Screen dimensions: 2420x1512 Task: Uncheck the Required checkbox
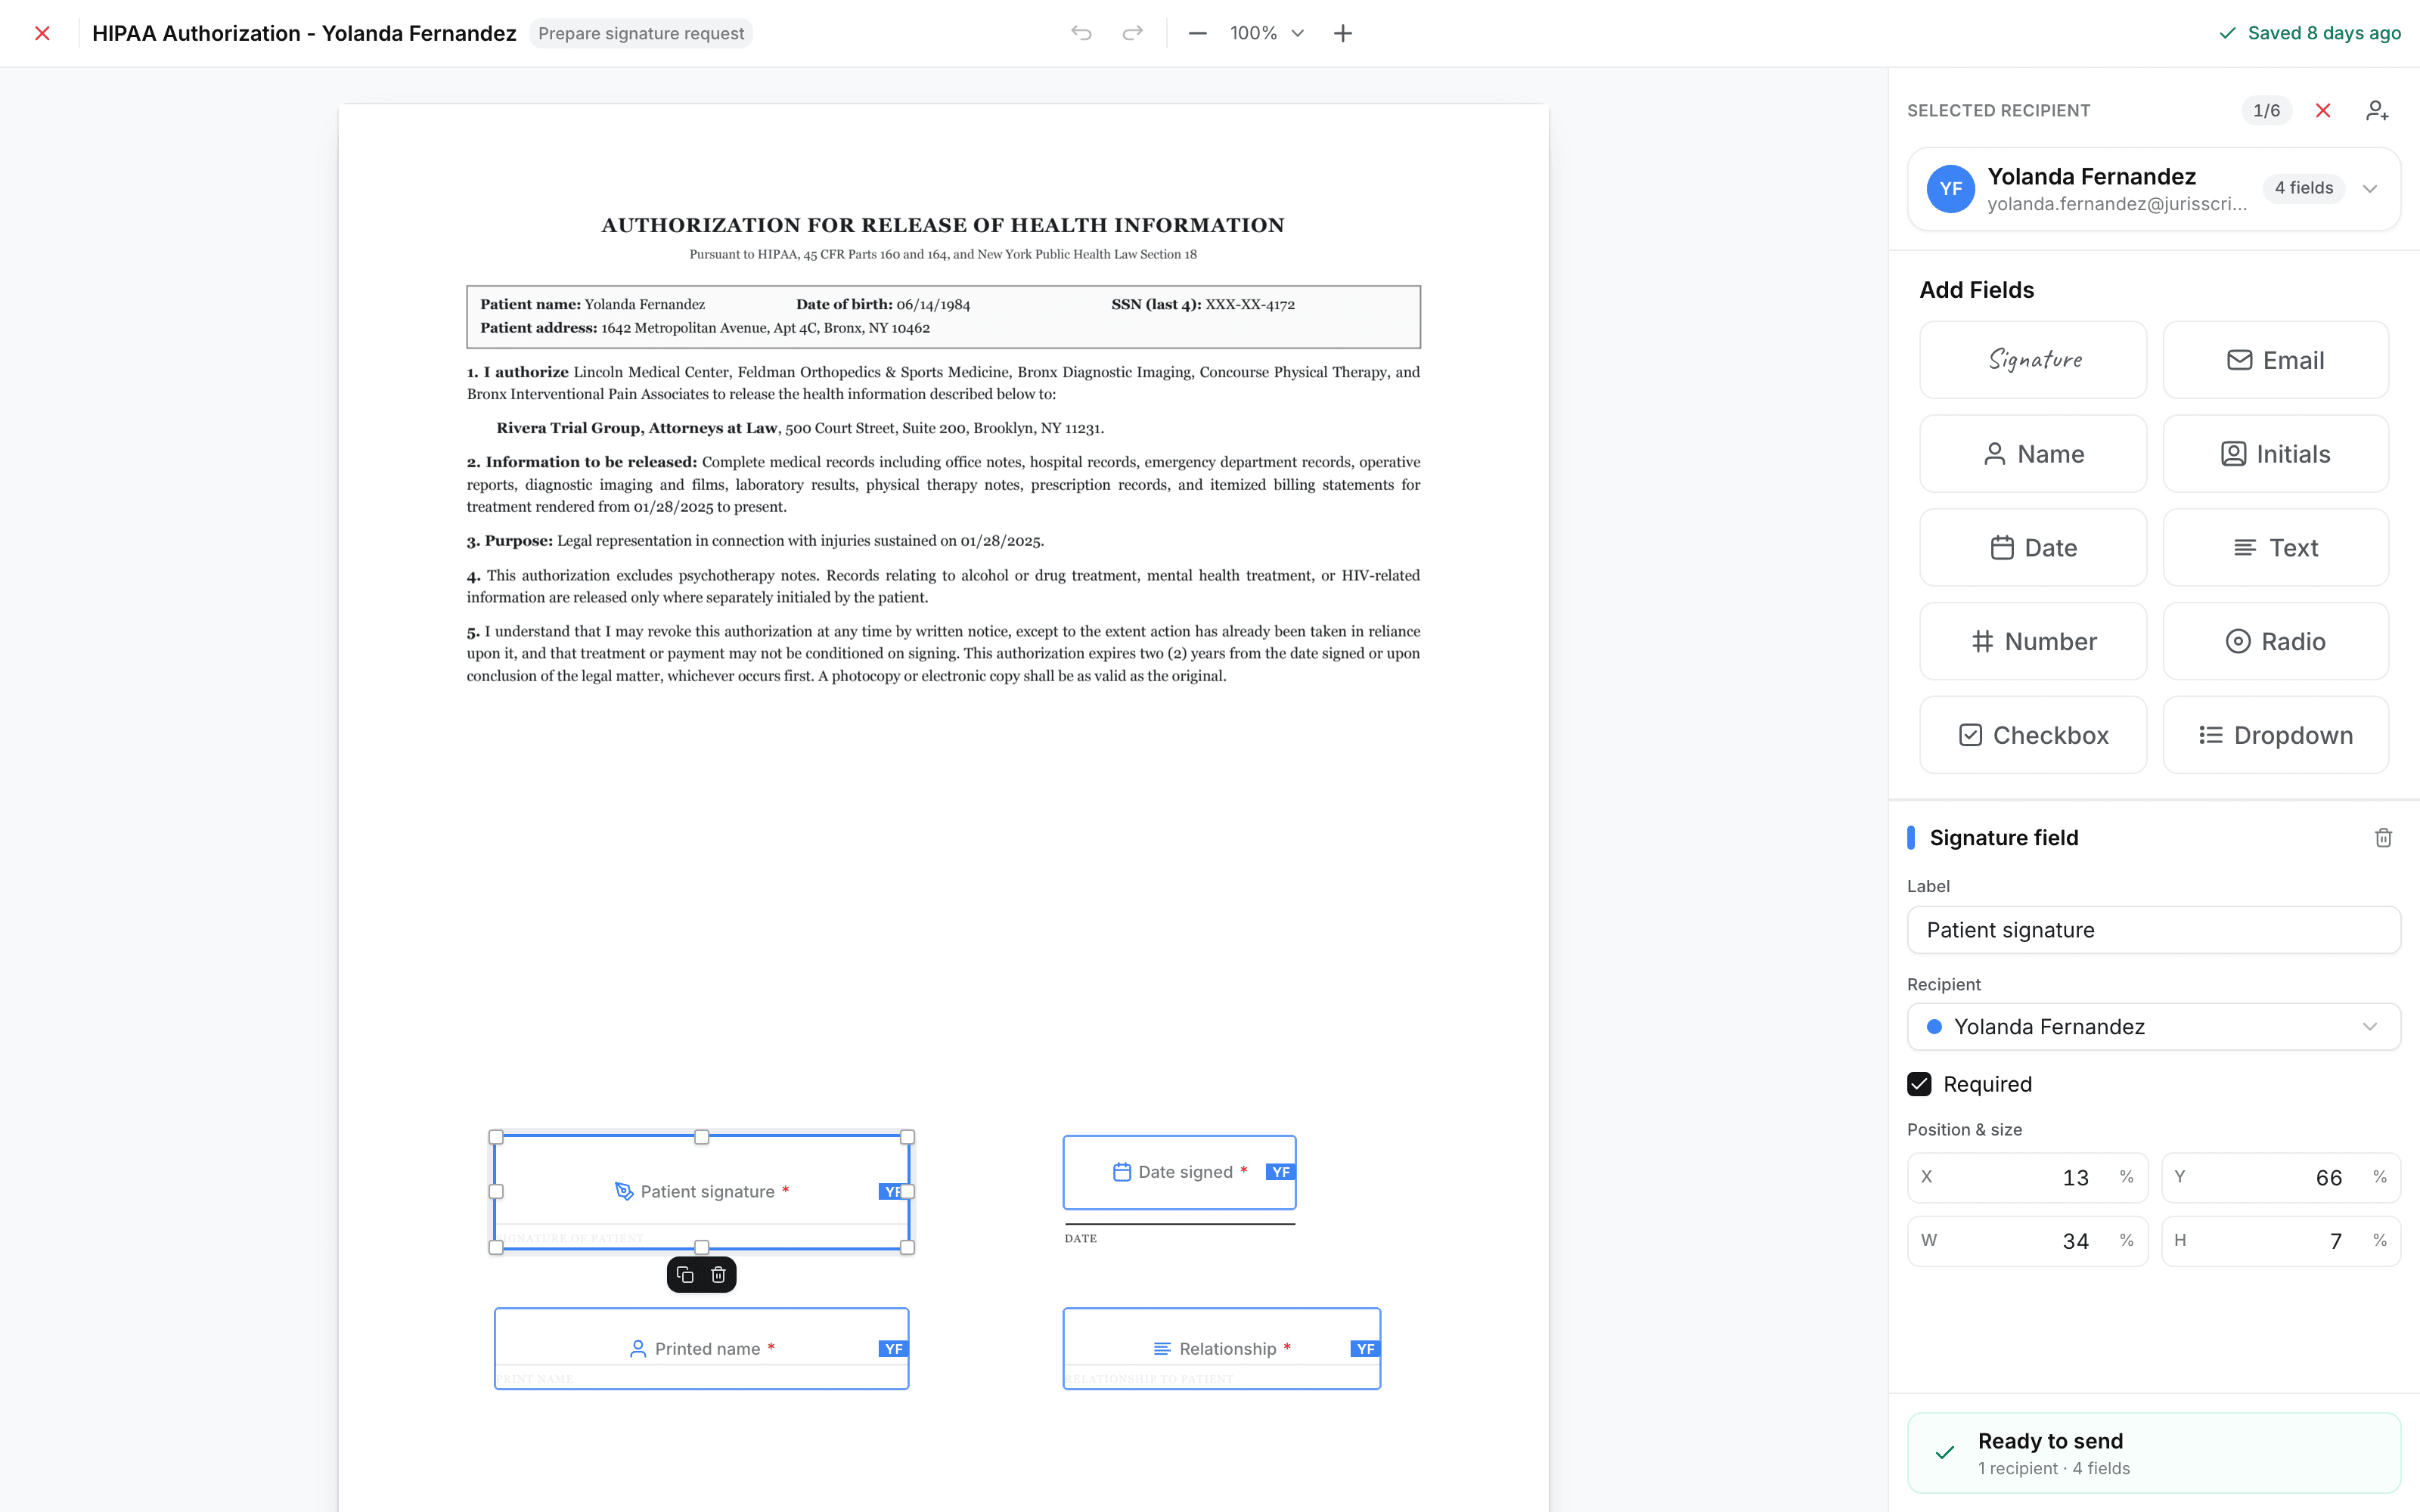[1919, 1084]
